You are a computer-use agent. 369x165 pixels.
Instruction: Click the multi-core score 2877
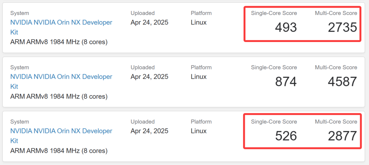[x=343, y=136]
